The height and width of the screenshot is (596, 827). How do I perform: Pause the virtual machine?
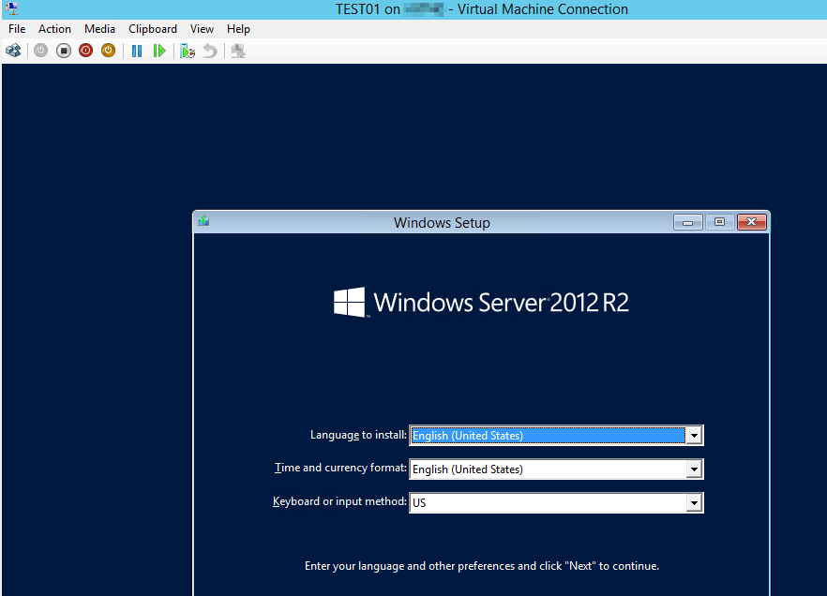pos(137,51)
